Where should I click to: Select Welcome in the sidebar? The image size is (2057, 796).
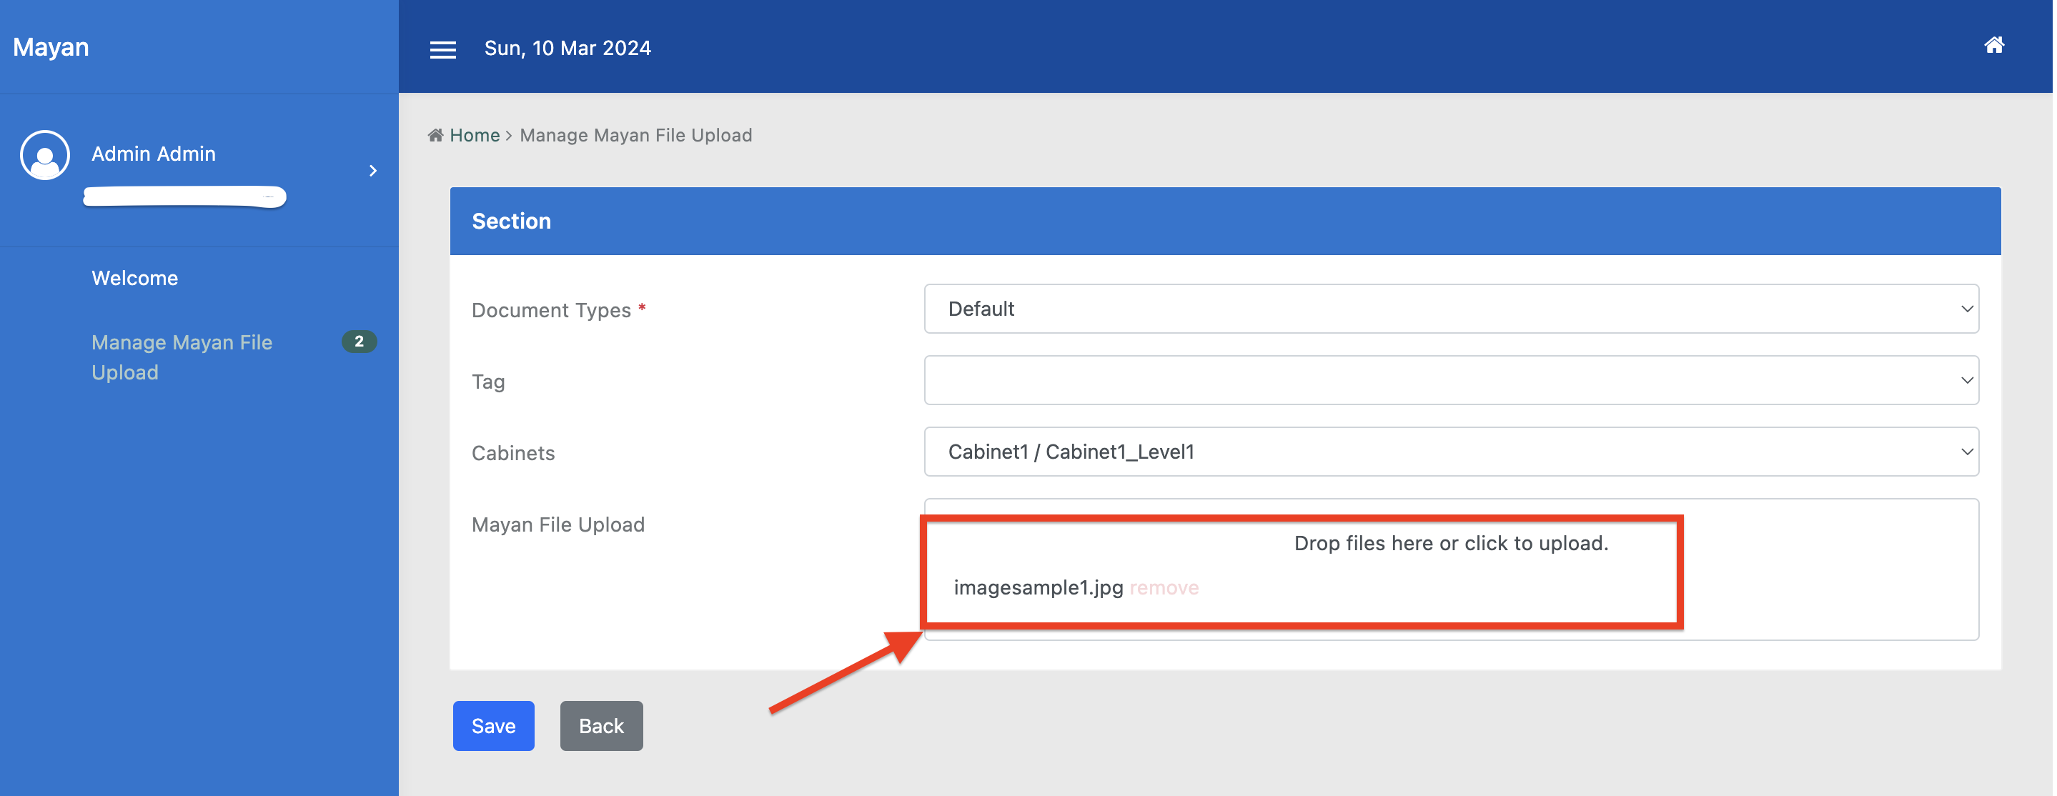pos(134,278)
